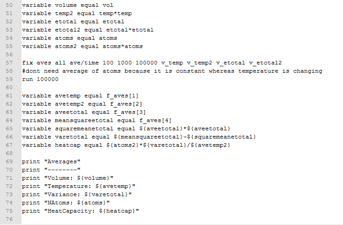Click line number 75 in the gutter

point(8,211)
